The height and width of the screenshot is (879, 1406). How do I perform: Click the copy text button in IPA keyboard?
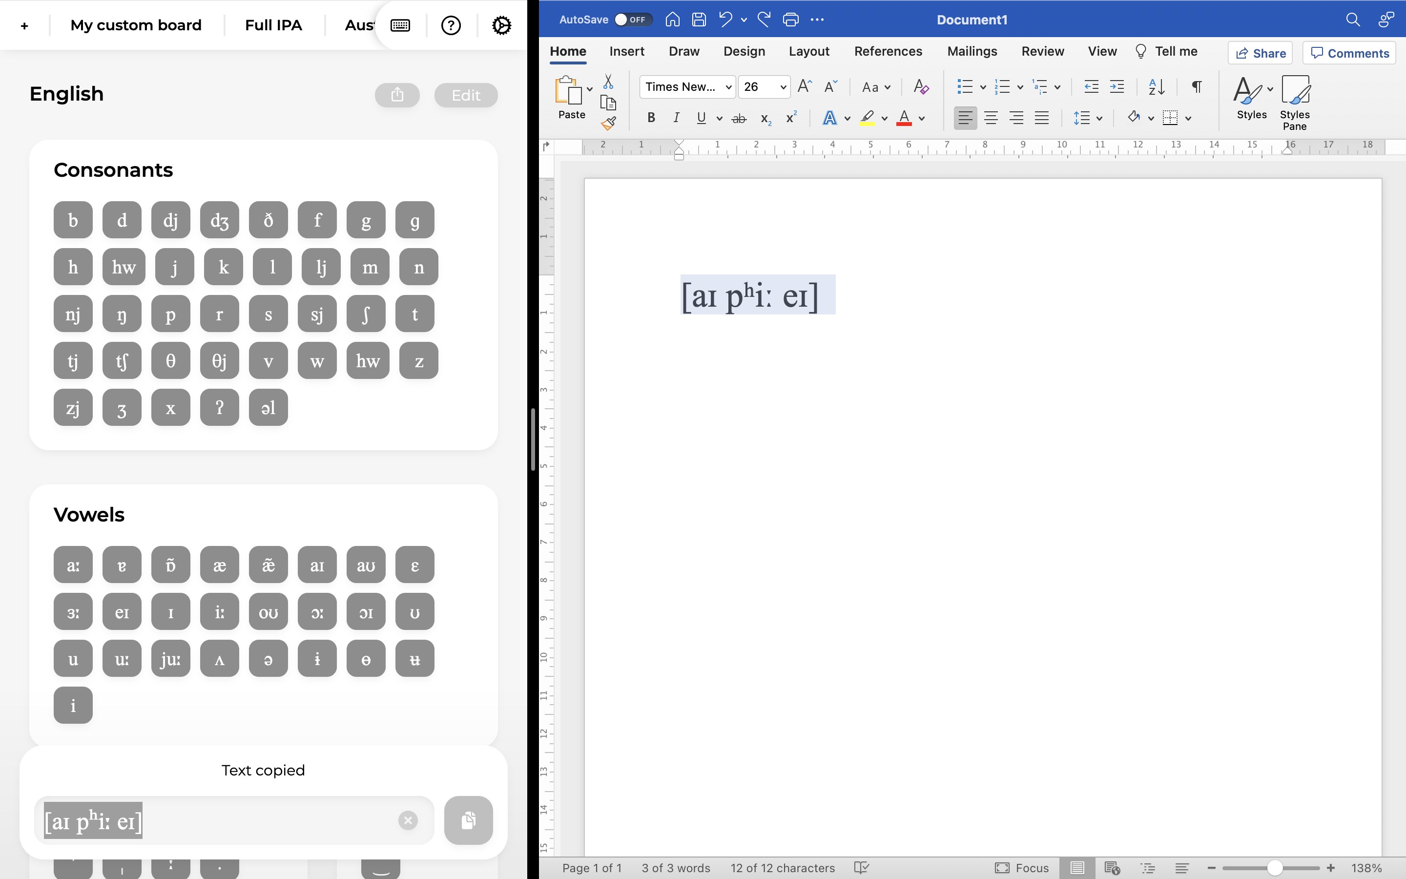(468, 820)
